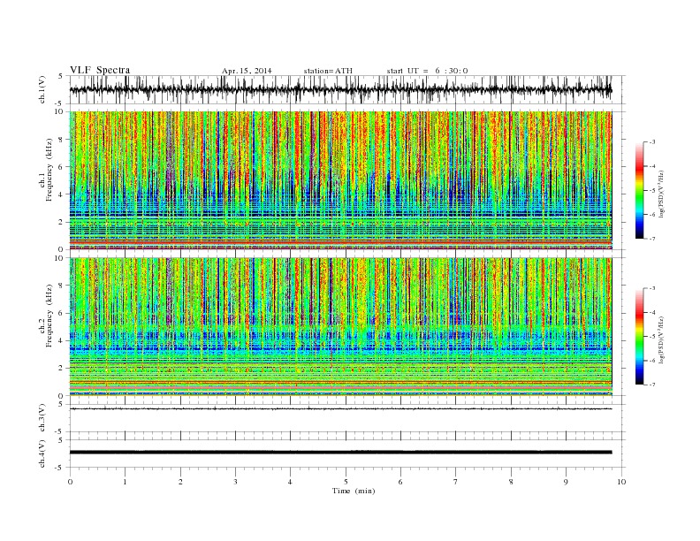The height and width of the screenshot is (541, 700).
Task: Click the "ch.4(V)" axis label
Action: pos(42,453)
